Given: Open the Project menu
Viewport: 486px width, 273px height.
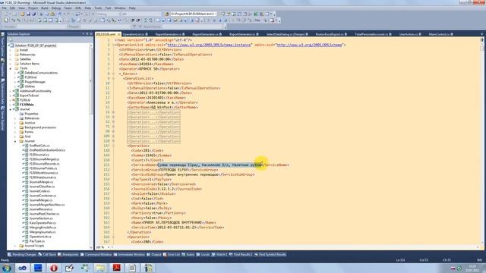Looking at the screenshot, I should 33,8.
